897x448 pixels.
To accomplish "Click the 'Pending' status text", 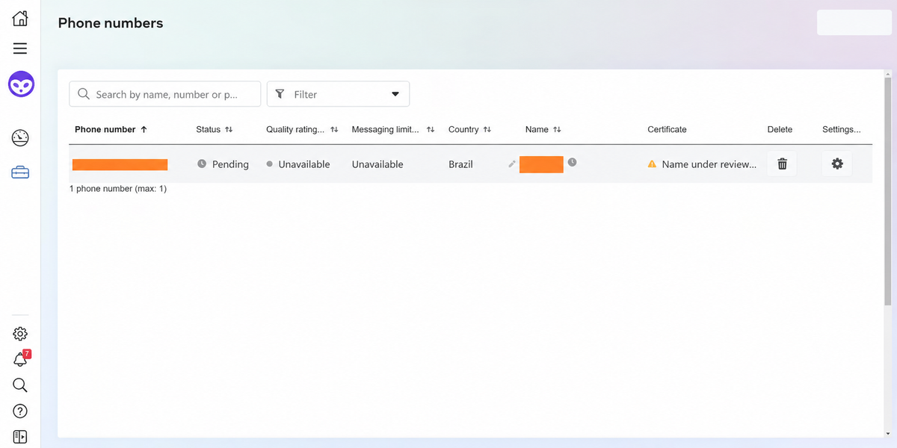I will [230, 164].
